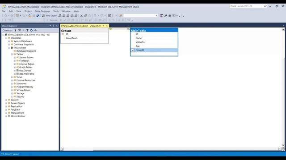Click the New Query toolbar button
Viewport: 286px width, 160px height.
[50, 16]
